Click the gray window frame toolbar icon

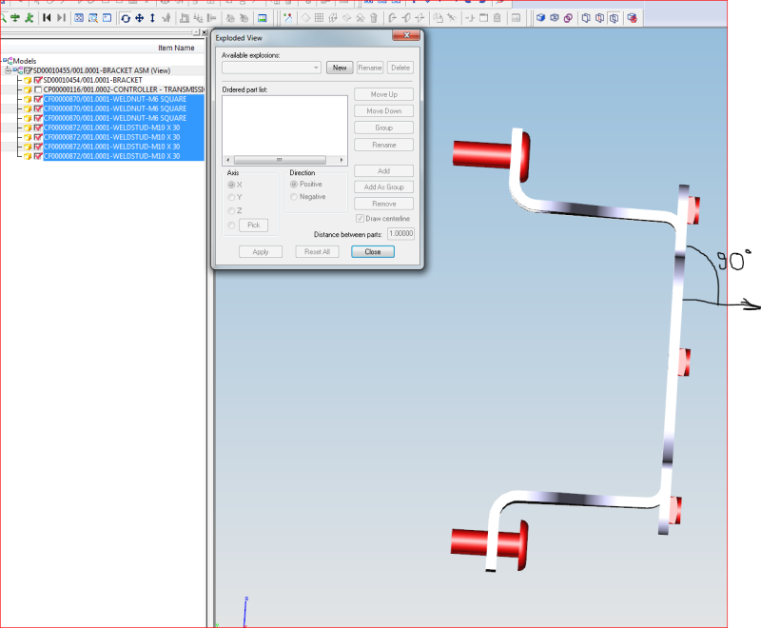click(483, 18)
